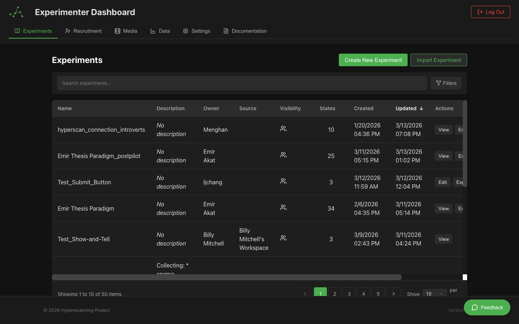519x324 pixels.
Task: Open the Filters funnel icon
Action: (438, 83)
